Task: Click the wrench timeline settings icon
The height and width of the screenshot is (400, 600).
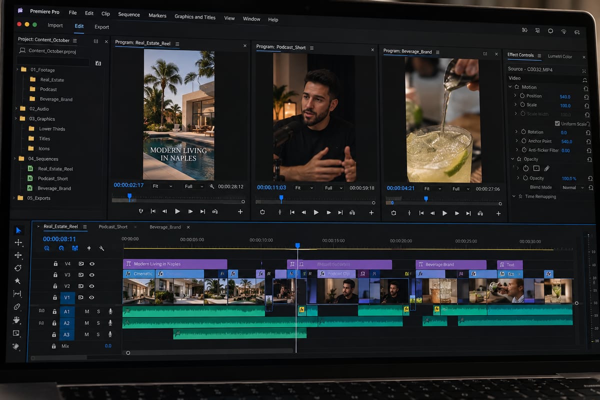Action: (x=101, y=248)
